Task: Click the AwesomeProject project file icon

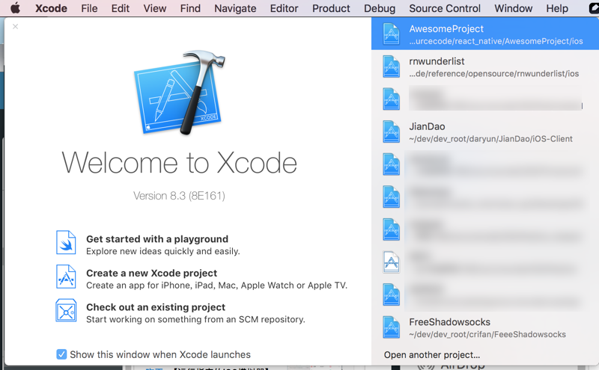Action: [x=391, y=34]
